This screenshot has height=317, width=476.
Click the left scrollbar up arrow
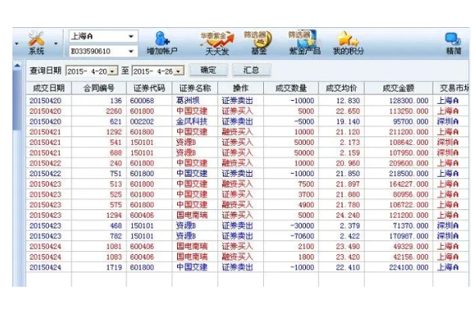[x=17, y=65]
